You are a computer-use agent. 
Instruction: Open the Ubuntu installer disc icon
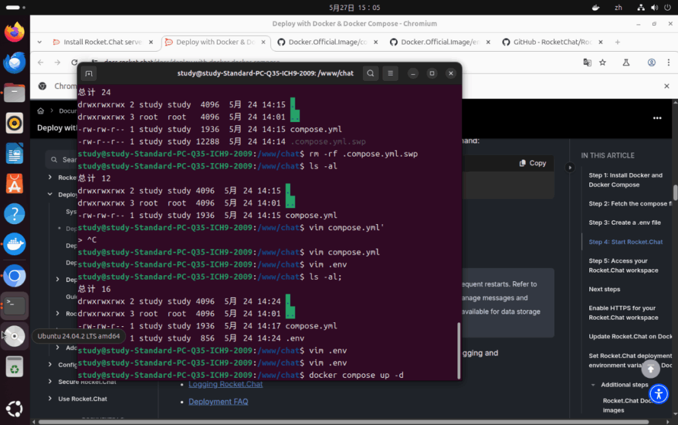click(x=15, y=336)
